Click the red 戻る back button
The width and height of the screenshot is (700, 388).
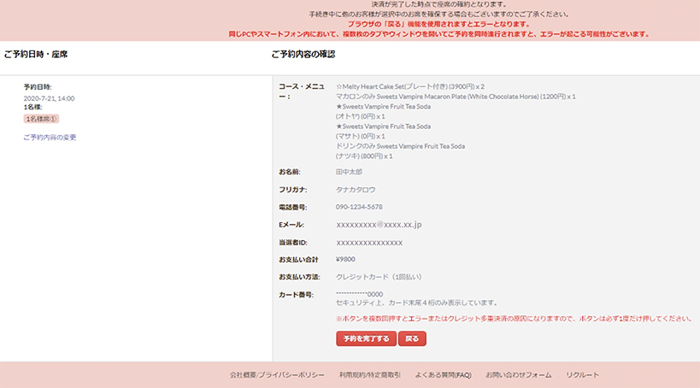point(412,338)
